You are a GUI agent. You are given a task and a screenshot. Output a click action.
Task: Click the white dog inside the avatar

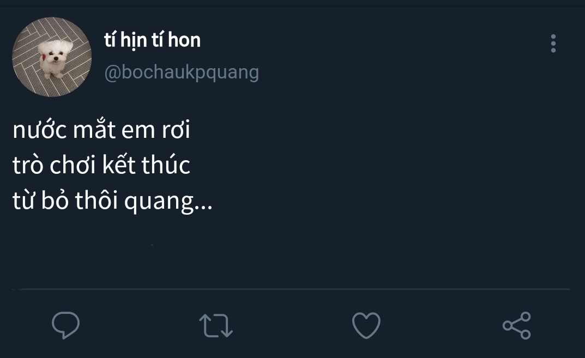point(55,59)
